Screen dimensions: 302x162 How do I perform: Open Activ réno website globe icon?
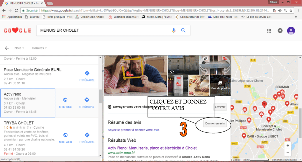click(65, 100)
